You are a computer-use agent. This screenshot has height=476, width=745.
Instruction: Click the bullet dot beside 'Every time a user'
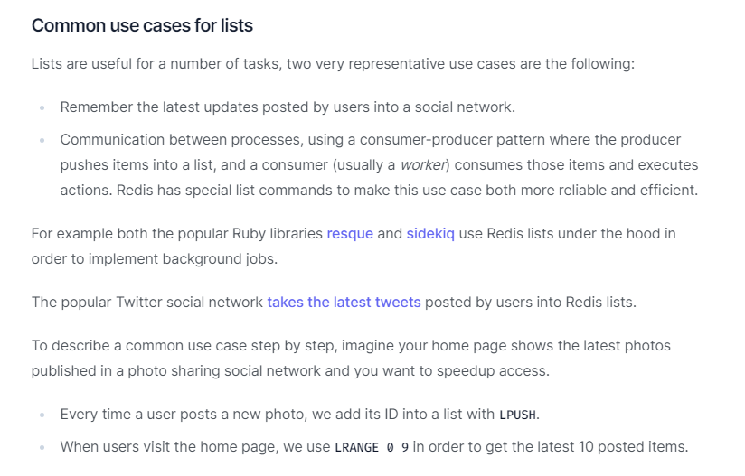(x=42, y=415)
